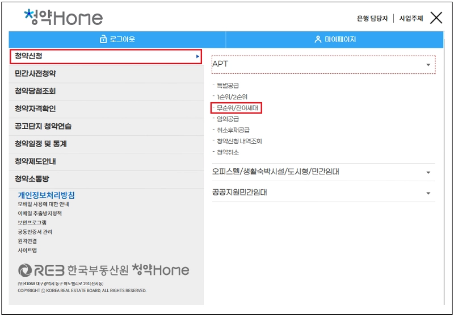Open 개인정보처리방침 link
Image resolution: width=454 pixels, height=317 pixels.
tap(47, 195)
